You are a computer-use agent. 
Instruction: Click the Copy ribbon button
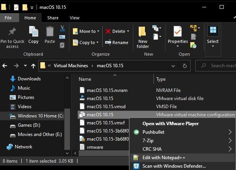coord(33,35)
